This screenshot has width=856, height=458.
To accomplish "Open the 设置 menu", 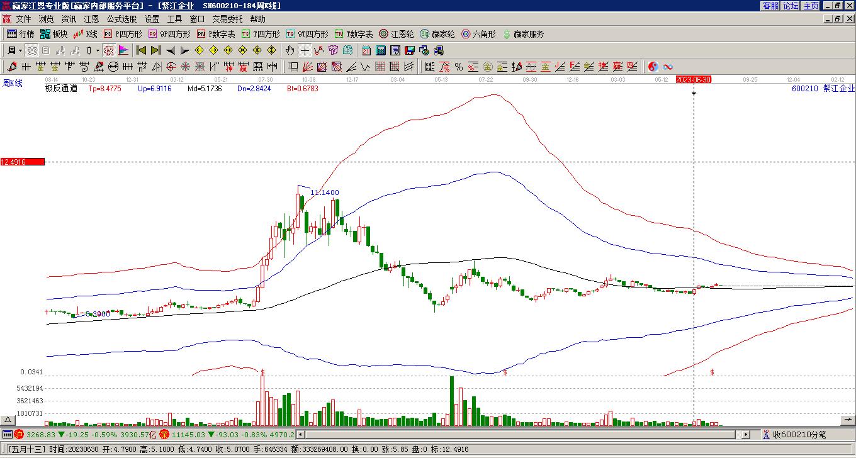I will click(152, 19).
